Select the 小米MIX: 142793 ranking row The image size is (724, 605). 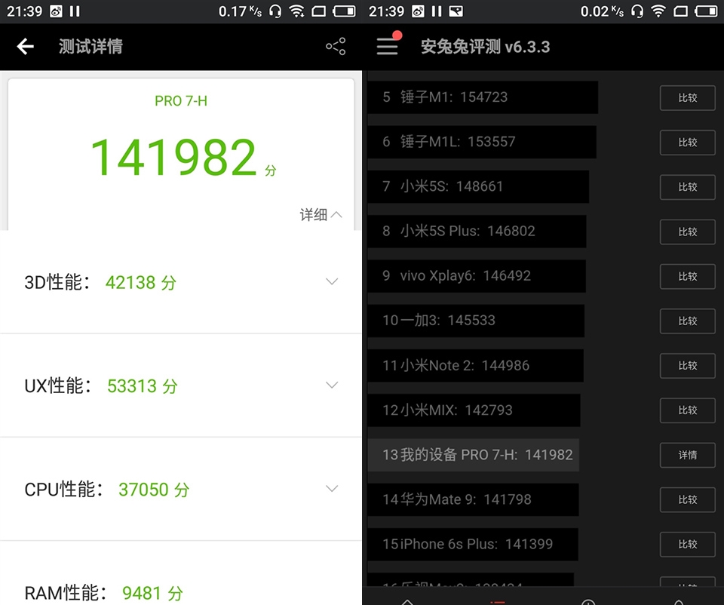(x=474, y=410)
